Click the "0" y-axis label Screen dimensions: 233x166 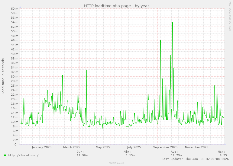tap(15, 144)
